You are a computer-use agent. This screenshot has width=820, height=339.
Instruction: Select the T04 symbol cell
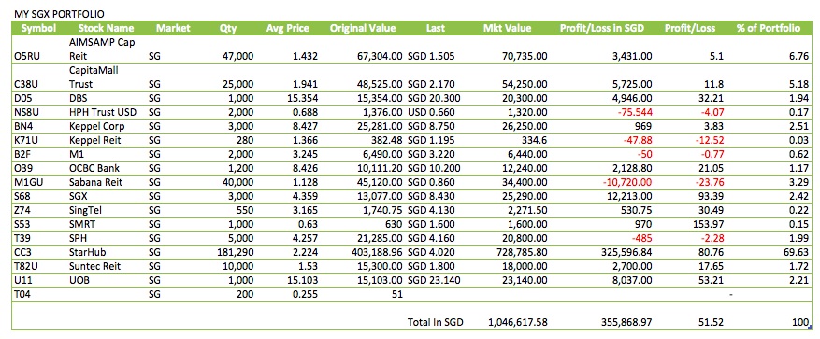22,294
